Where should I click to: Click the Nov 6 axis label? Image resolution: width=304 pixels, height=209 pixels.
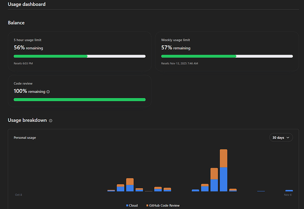(x=288, y=194)
